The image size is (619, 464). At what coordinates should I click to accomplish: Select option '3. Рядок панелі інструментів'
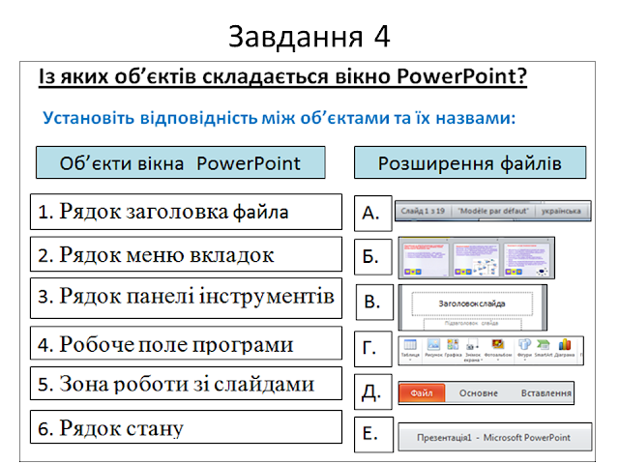coord(186,298)
